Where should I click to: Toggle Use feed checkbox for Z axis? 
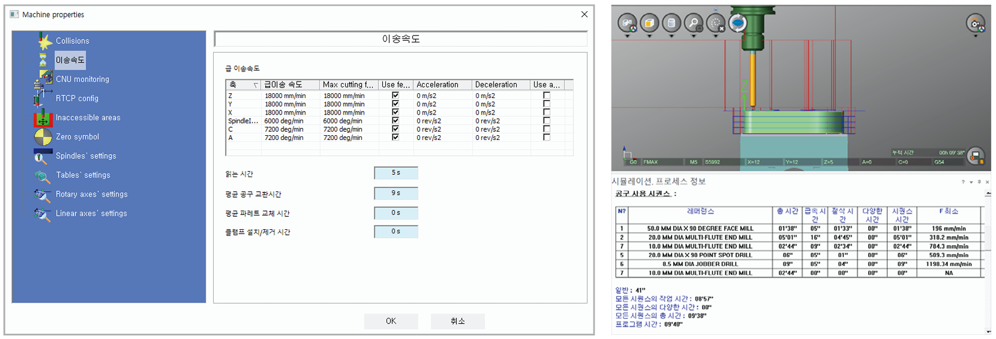[395, 95]
